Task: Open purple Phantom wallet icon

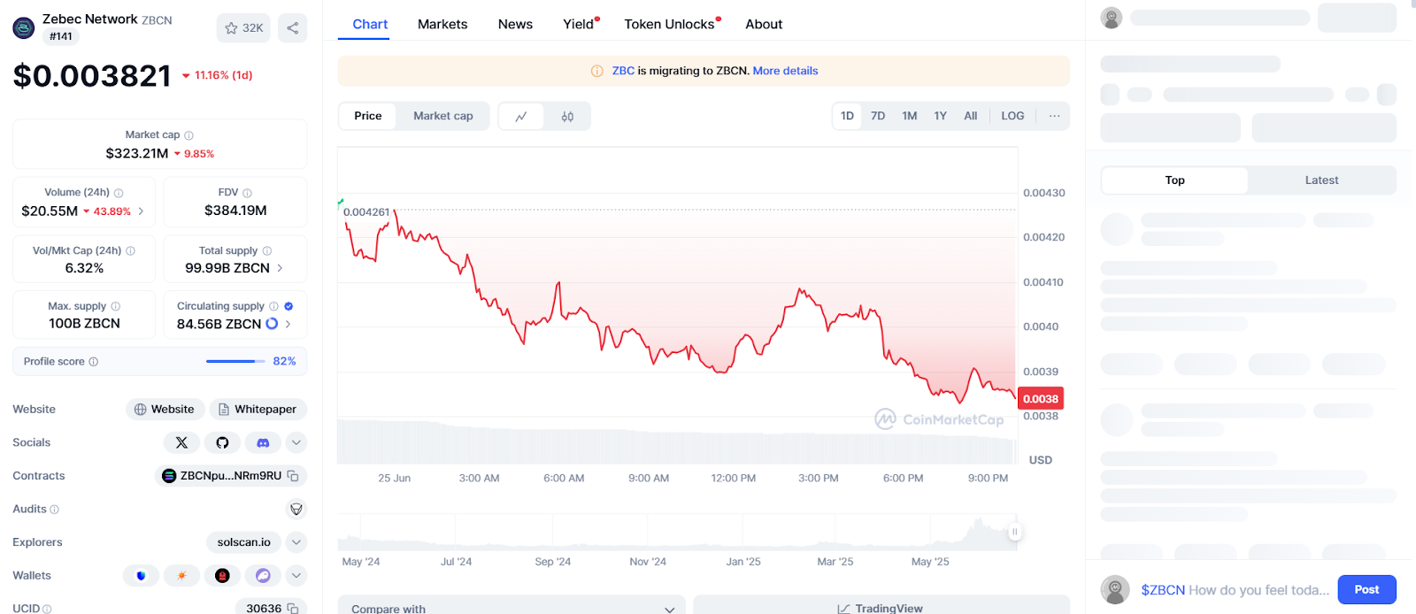Action: click(263, 576)
